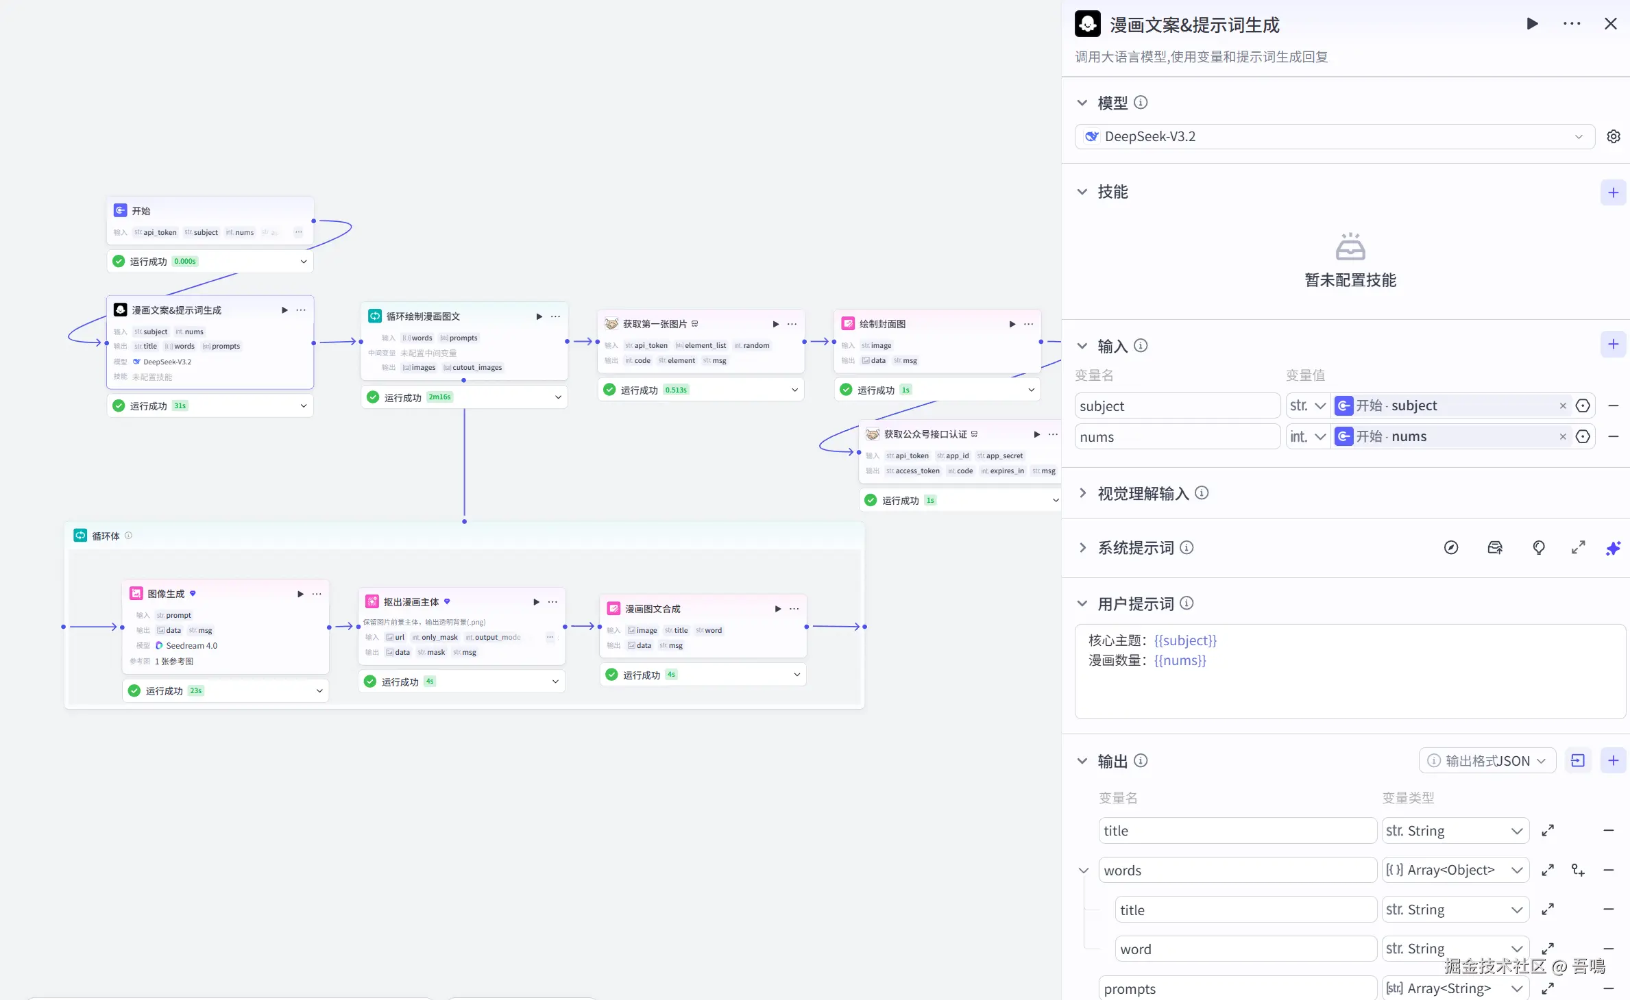Click the import icon beside 输出格式JSON
The height and width of the screenshot is (1000, 1630).
pyautogui.click(x=1578, y=761)
